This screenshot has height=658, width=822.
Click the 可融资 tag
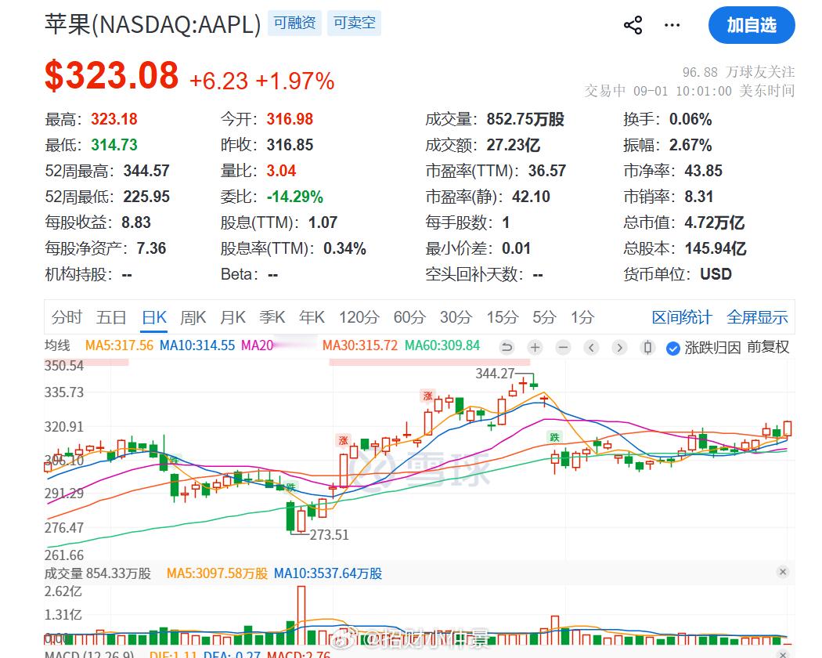click(294, 23)
